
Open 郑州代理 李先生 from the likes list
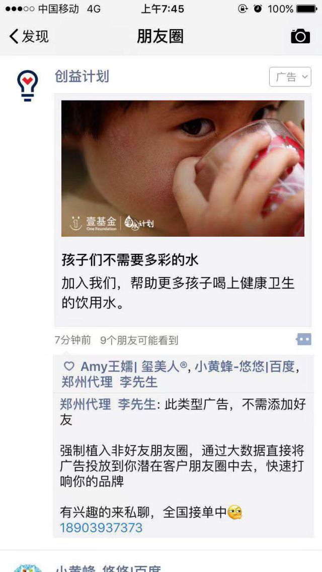110,382
